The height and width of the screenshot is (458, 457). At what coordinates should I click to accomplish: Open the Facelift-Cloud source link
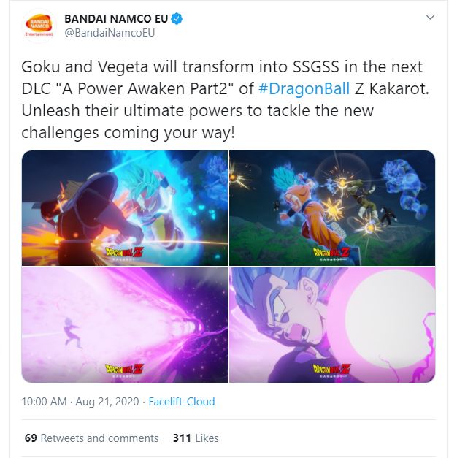click(x=182, y=402)
